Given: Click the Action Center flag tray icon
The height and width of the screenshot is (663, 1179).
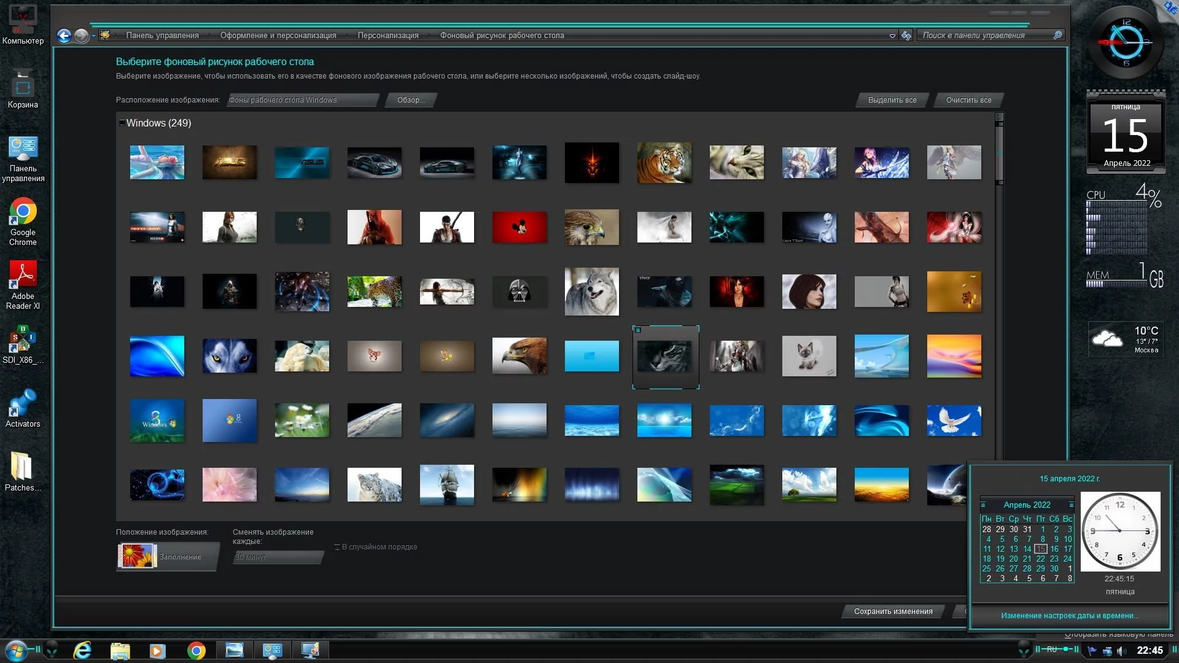Looking at the screenshot, I should click(1092, 651).
